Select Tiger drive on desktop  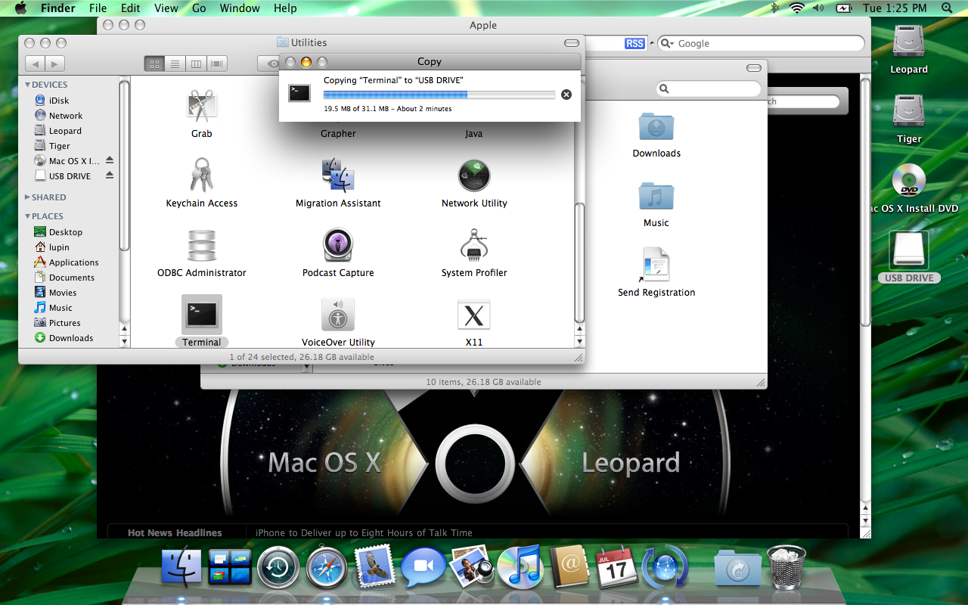pyautogui.click(x=909, y=111)
